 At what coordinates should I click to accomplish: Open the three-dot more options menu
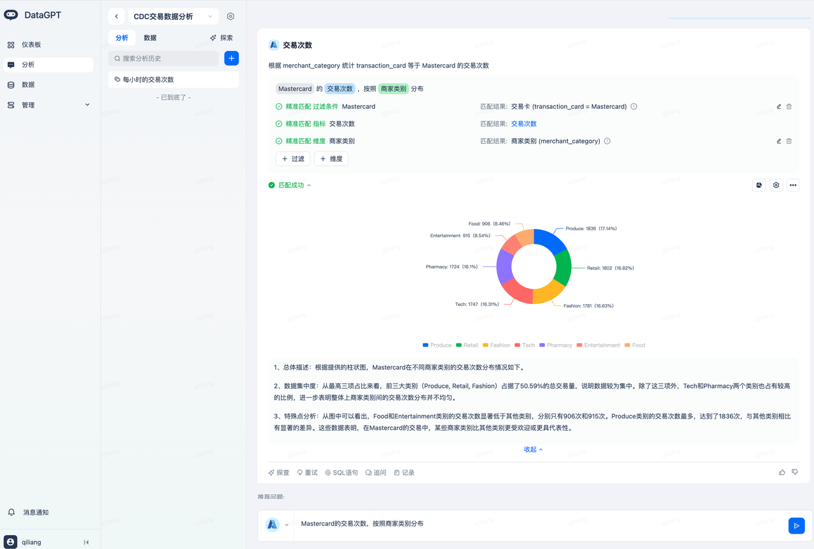point(792,185)
